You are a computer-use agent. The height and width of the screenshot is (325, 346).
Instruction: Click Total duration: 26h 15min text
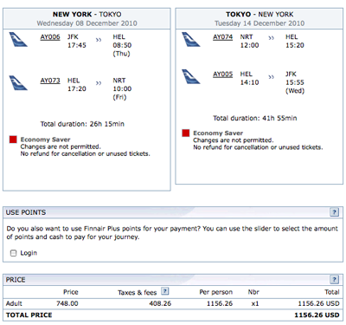click(82, 124)
